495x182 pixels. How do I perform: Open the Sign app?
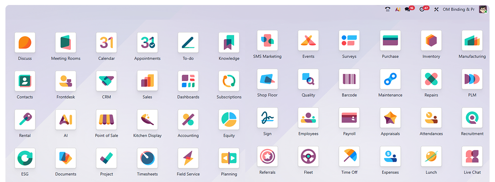(x=267, y=118)
